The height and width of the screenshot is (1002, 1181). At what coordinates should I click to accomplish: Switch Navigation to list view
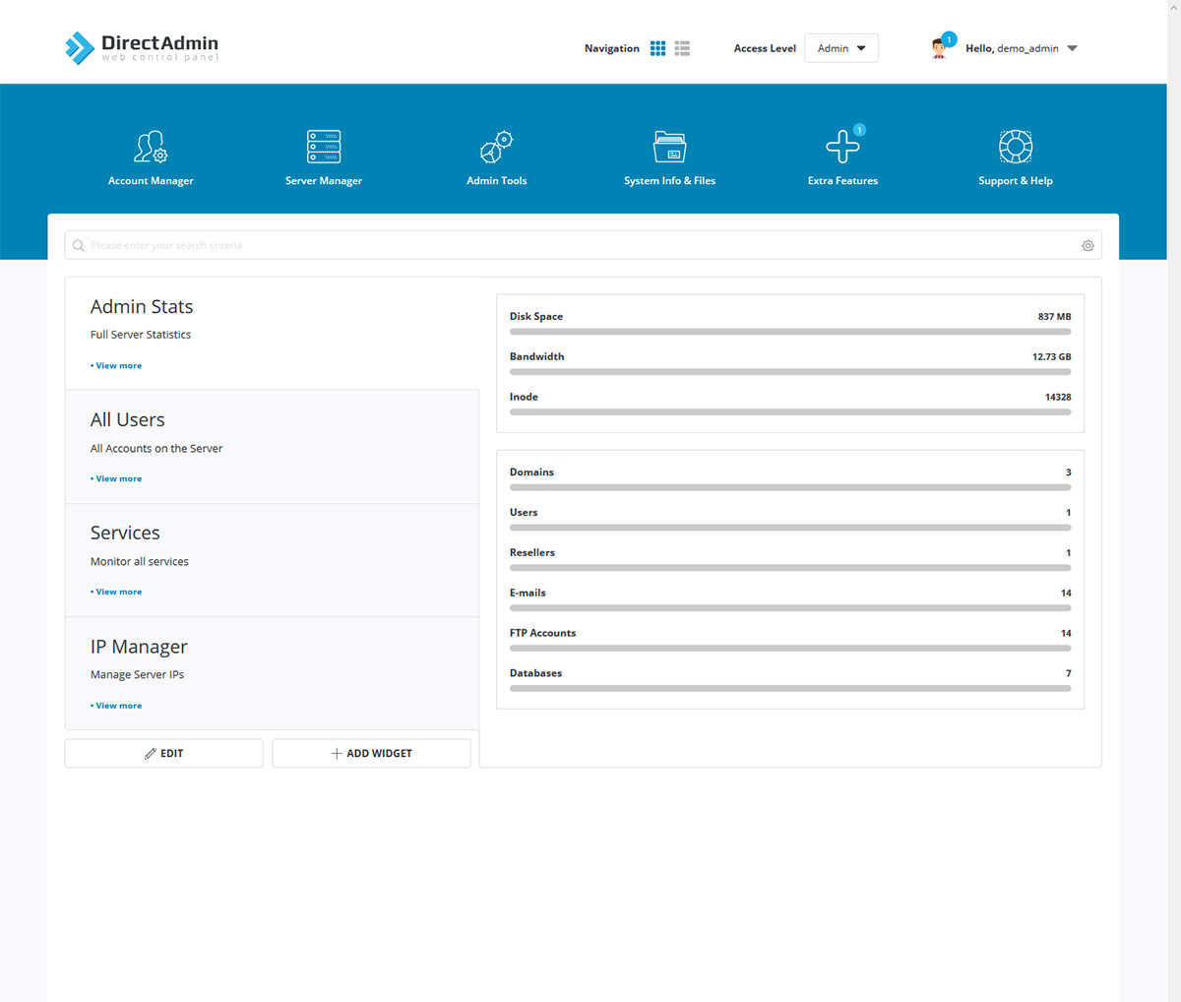(x=682, y=47)
